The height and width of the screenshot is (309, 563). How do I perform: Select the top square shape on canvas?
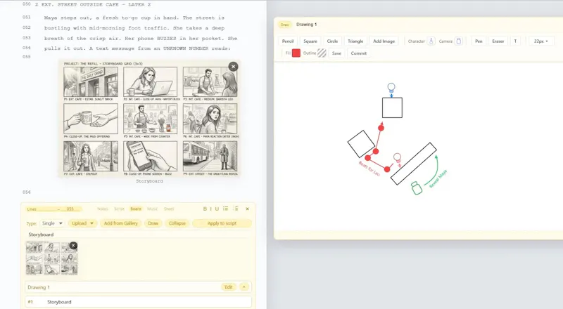click(392, 107)
